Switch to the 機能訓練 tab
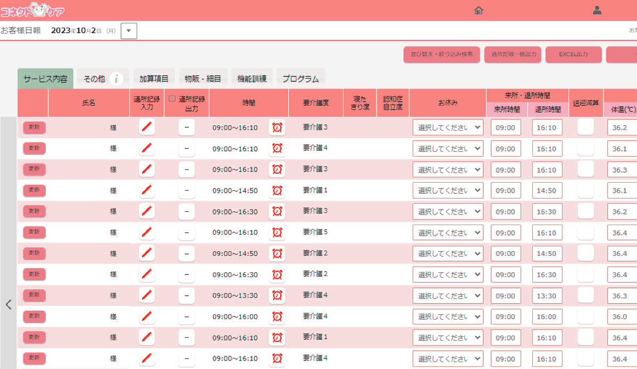This screenshot has width=637, height=369. tap(252, 79)
